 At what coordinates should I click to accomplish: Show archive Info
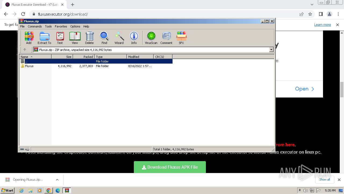[134, 38]
